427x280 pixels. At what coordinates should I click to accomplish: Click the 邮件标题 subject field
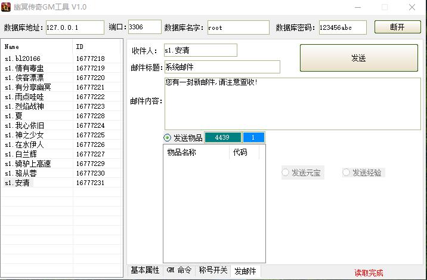coord(222,67)
